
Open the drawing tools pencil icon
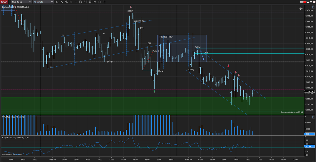pos(62,2)
